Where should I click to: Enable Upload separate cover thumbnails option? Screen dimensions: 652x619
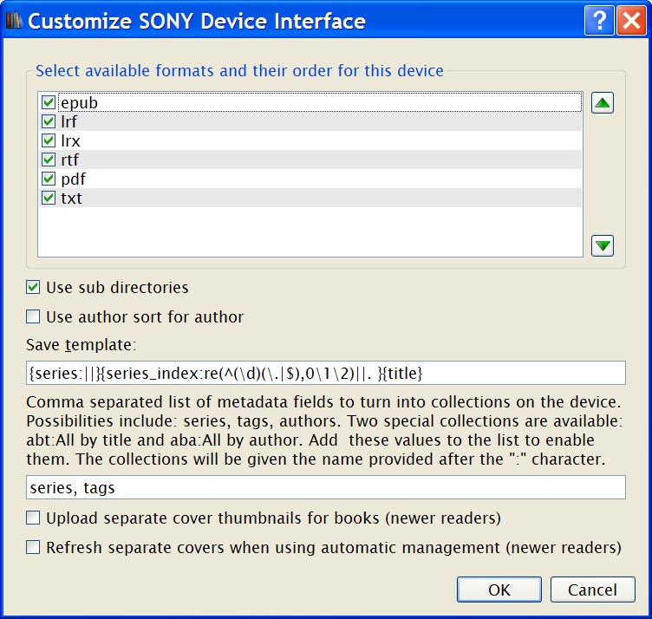pyautogui.click(x=34, y=518)
